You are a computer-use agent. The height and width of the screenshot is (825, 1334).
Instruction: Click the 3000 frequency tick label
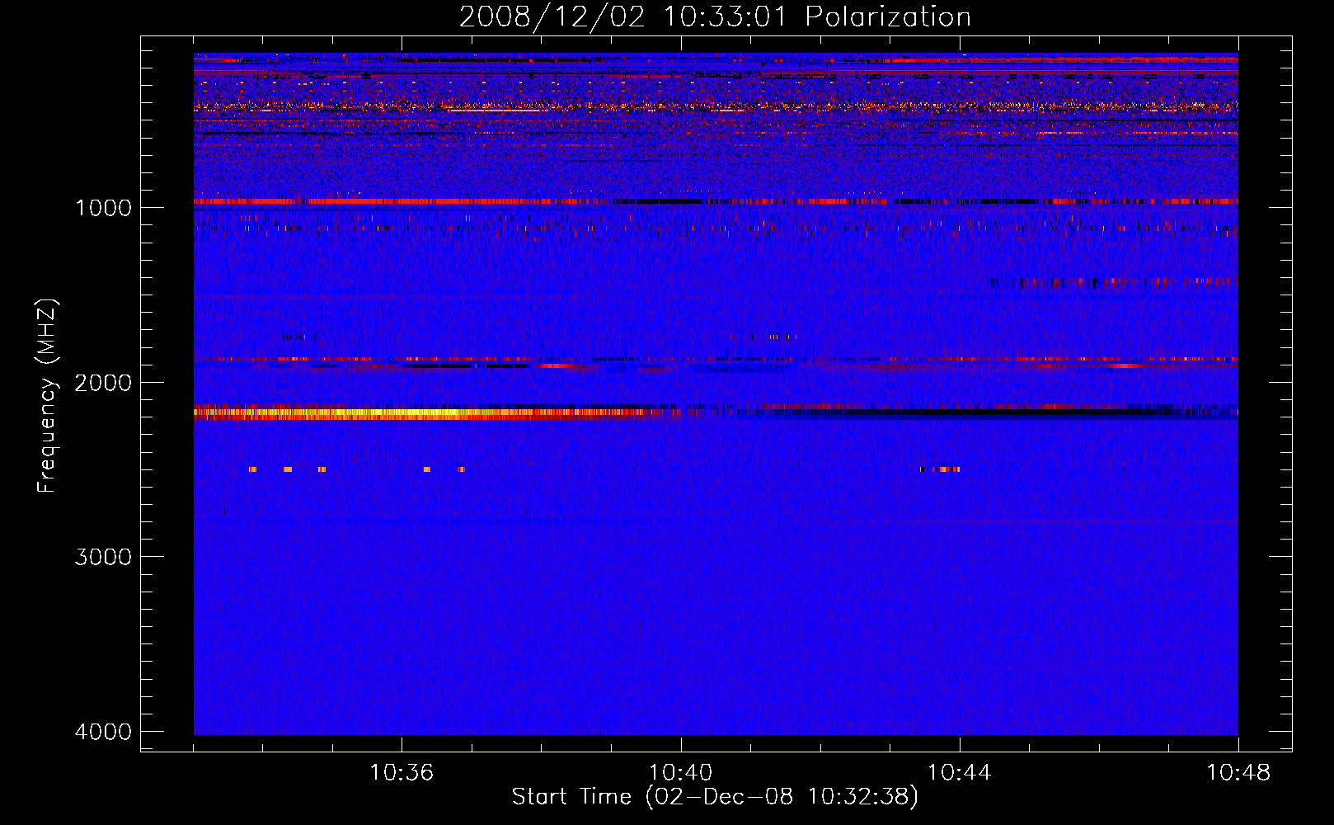point(103,557)
